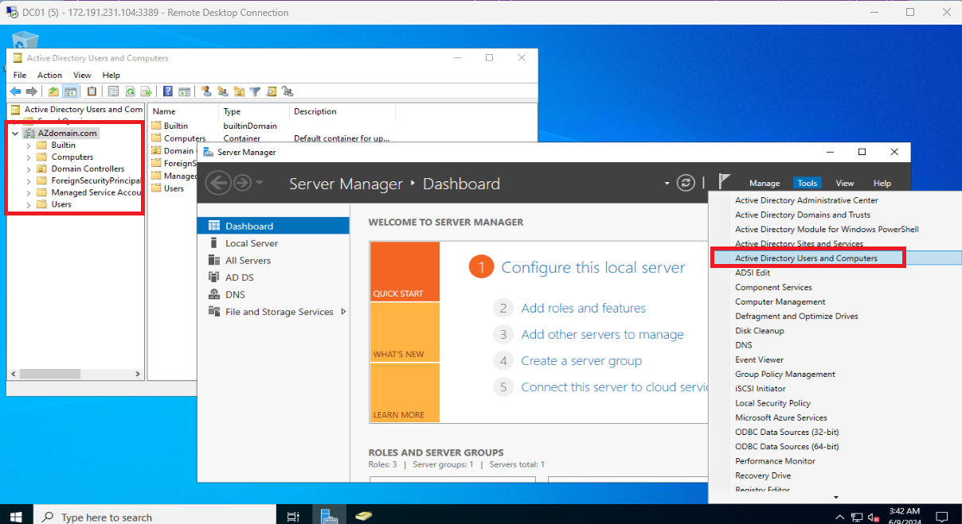Open Task View on the taskbar
This screenshot has height=524, width=962.
(x=293, y=517)
